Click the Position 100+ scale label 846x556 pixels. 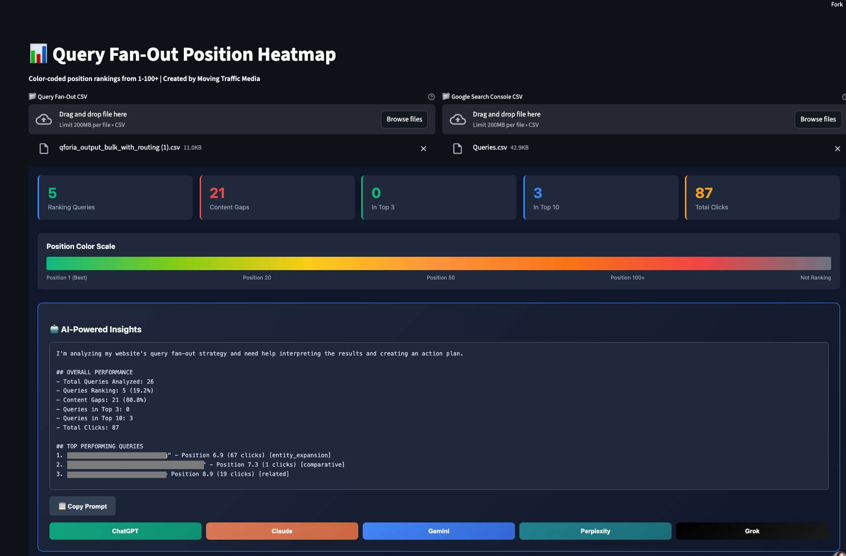tap(628, 278)
